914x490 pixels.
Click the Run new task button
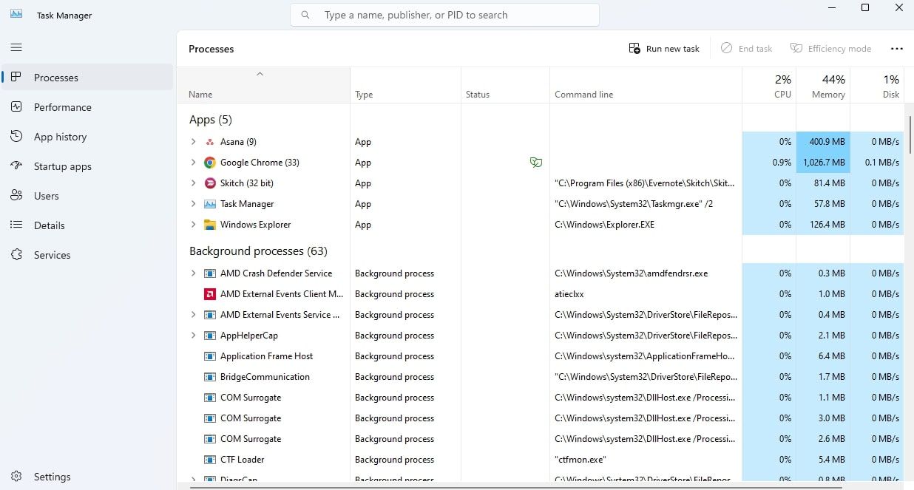coord(664,48)
